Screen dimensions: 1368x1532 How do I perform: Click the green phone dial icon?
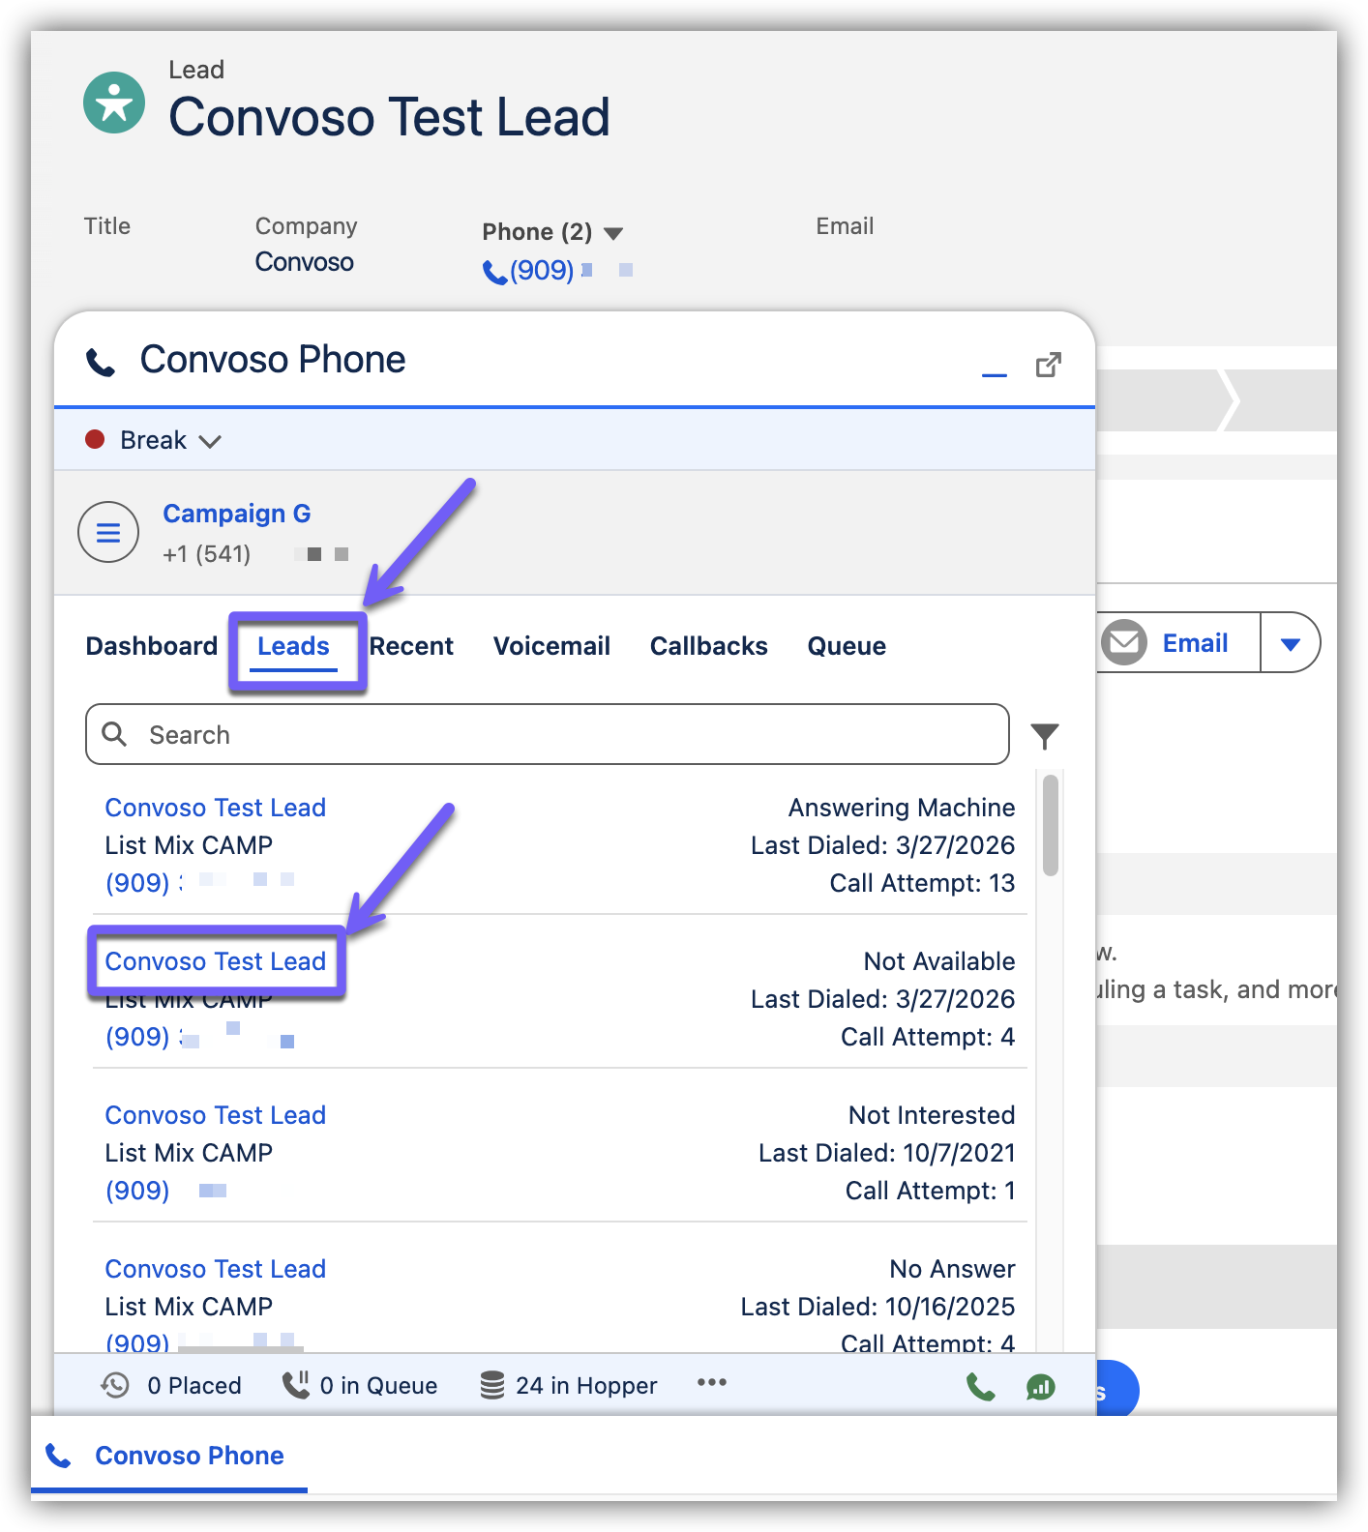[980, 1387]
